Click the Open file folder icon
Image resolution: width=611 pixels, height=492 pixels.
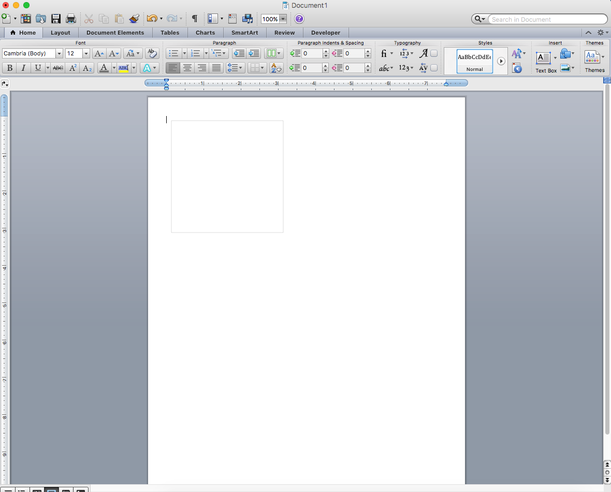pyautogui.click(x=41, y=18)
